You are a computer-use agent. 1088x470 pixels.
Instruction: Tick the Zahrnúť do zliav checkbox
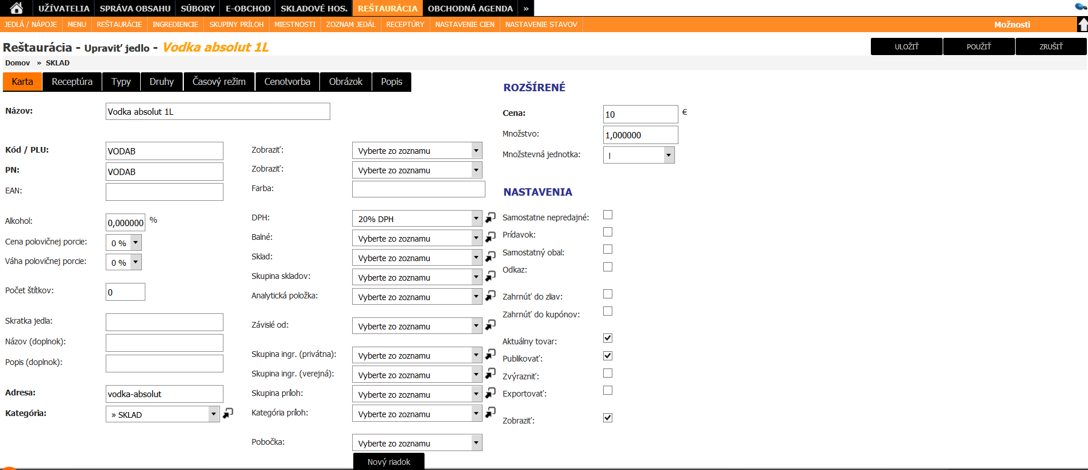608,294
